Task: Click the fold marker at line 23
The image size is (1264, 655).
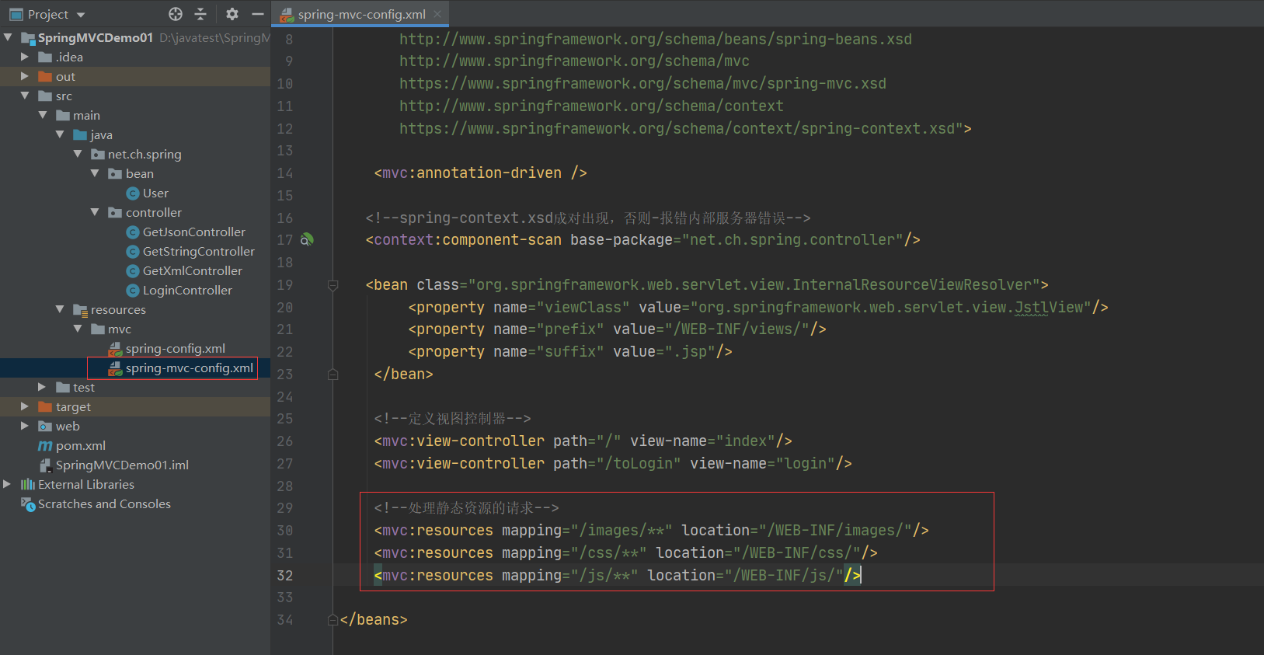Action: 333,375
